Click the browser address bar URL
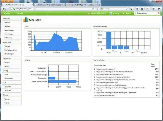 (x=25, y=9)
